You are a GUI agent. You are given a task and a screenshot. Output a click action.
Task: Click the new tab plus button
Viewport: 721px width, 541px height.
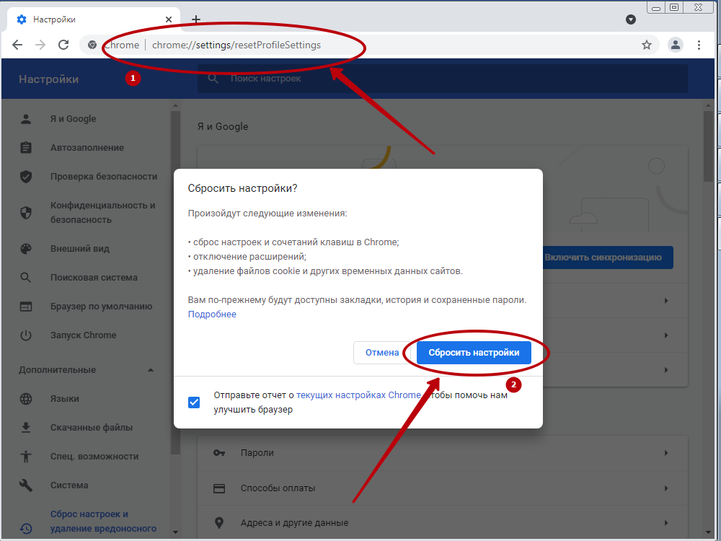tap(195, 19)
